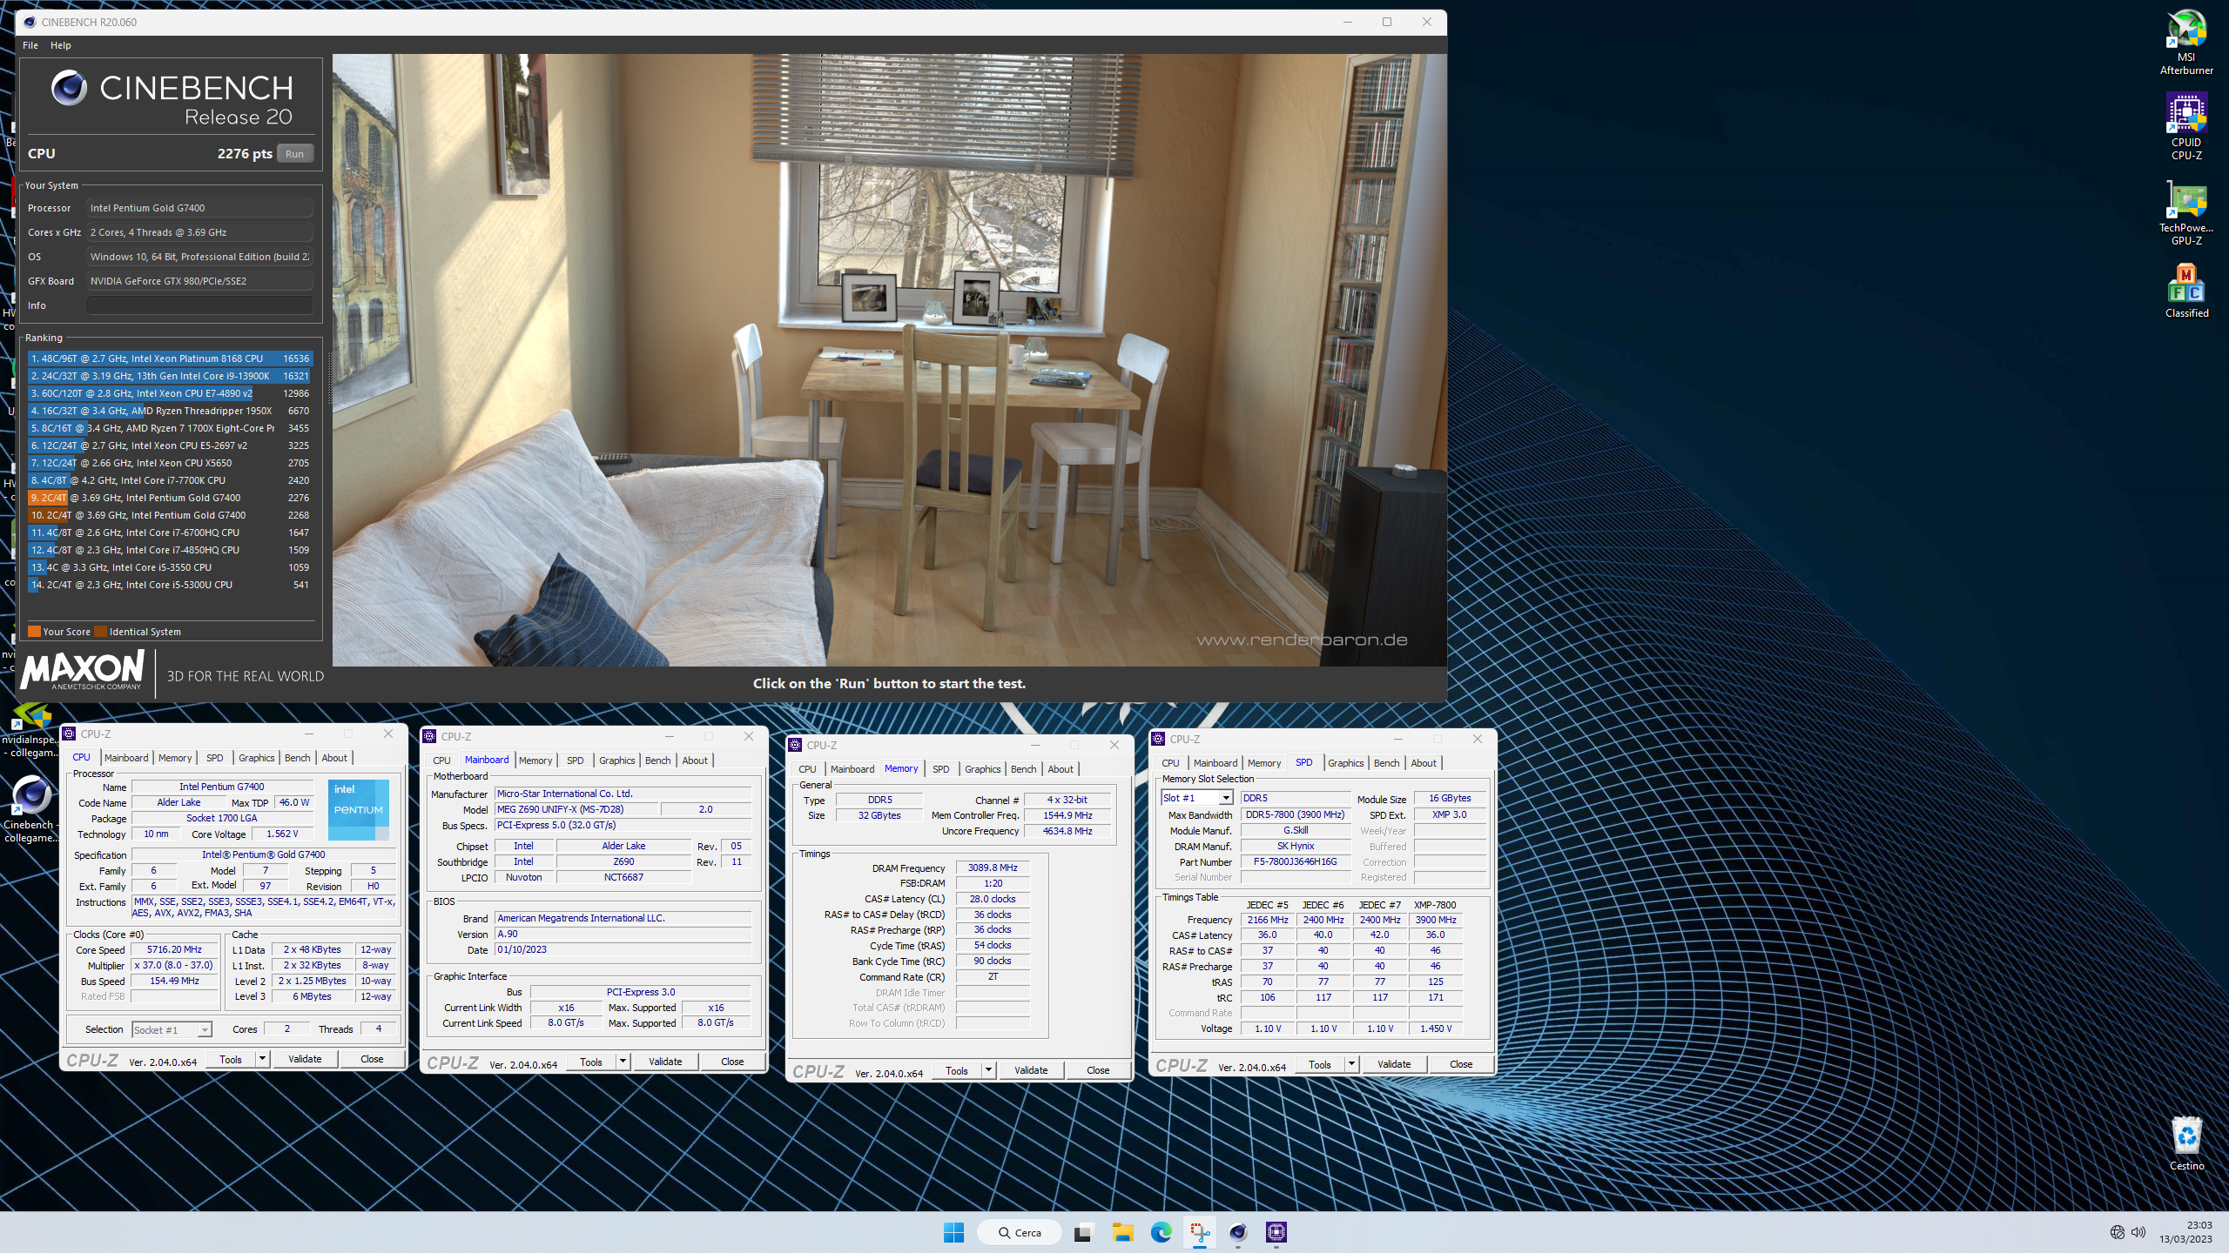The width and height of the screenshot is (2229, 1253).
Task: Open nvidiaInspector desktop shortcut
Action: coord(30,731)
